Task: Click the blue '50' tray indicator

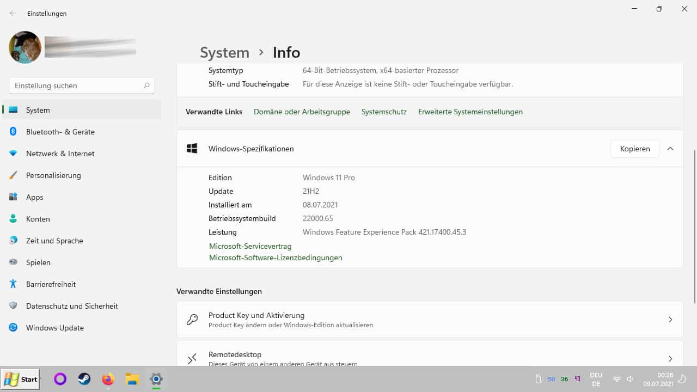Action: click(x=551, y=379)
